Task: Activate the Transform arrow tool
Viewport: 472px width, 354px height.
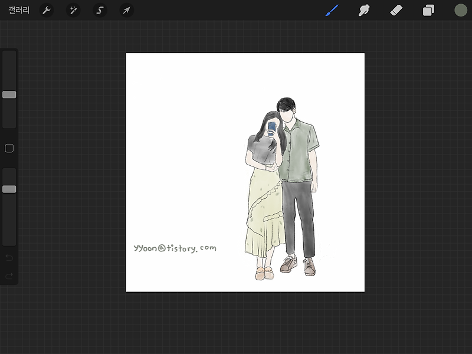Action: pyautogui.click(x=126, y=10)
